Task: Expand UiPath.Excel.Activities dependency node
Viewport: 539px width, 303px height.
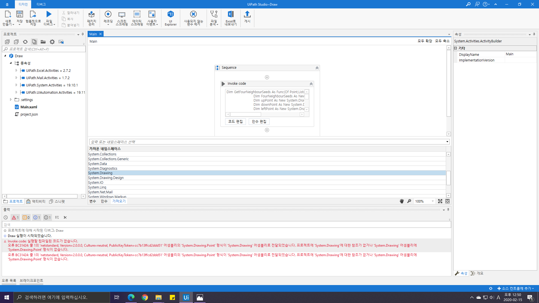Action: click(16, 70)
